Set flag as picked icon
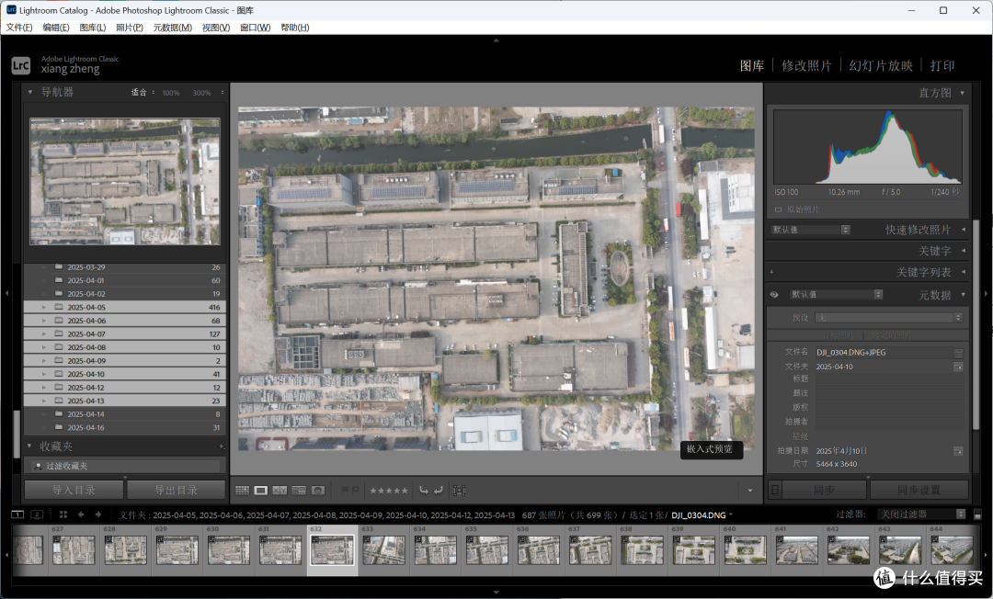 coord(345,491)
